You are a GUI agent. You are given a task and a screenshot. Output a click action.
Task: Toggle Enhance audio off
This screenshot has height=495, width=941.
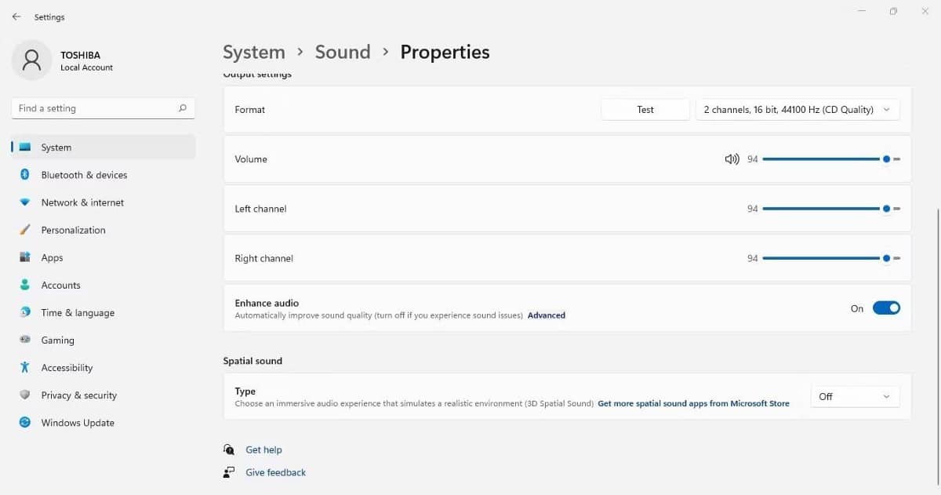click(x=886, y=308)
